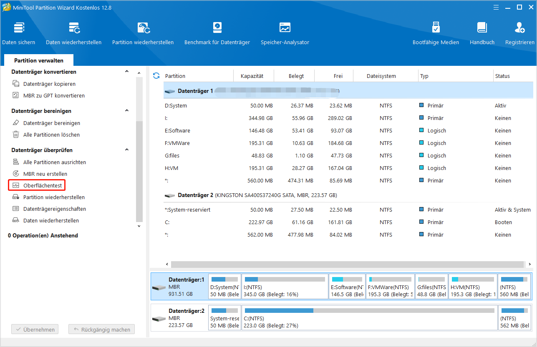Open Partition wiederherstellen in top toolbar
537x347 pixels.
click(x=143, y=33)
